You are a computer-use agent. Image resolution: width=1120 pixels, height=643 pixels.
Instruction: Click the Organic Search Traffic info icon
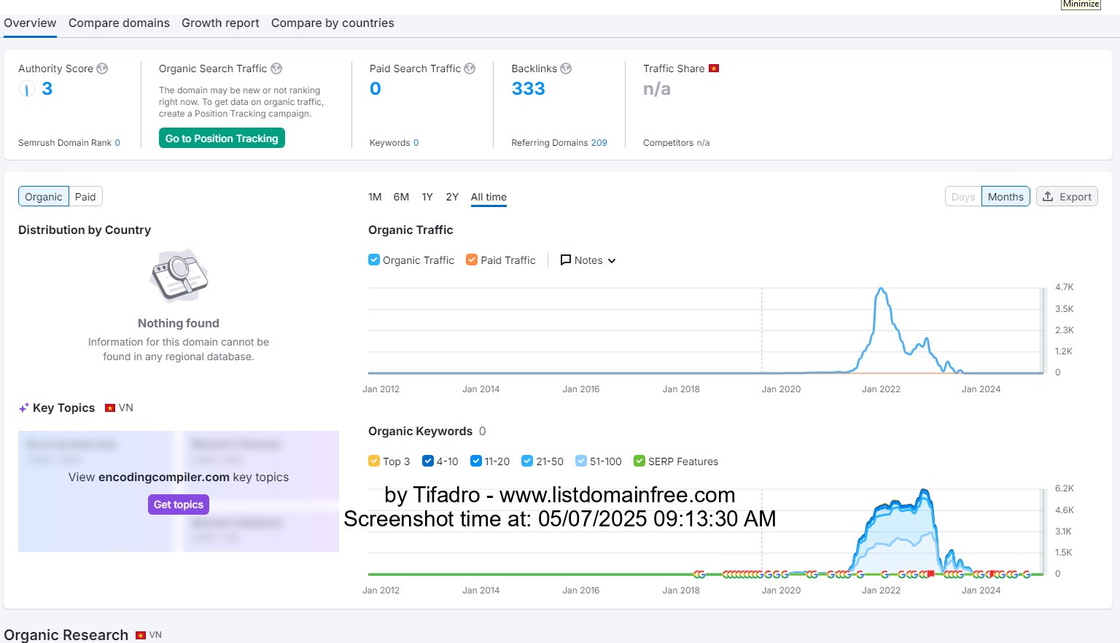point(276,69)
